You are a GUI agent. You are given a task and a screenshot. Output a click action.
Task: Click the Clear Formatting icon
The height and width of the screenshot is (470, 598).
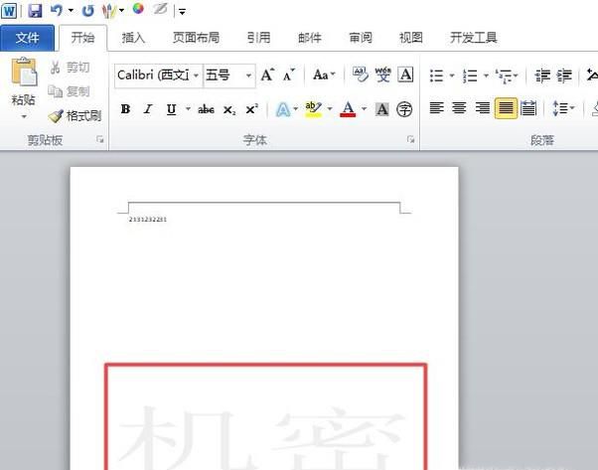[360, 75]
